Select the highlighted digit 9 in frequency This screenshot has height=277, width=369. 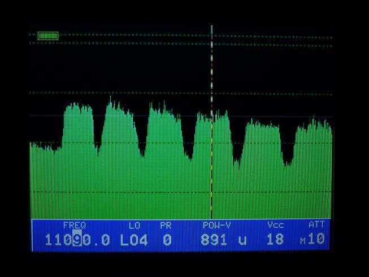pyautogui.click(x=77, y=240)
